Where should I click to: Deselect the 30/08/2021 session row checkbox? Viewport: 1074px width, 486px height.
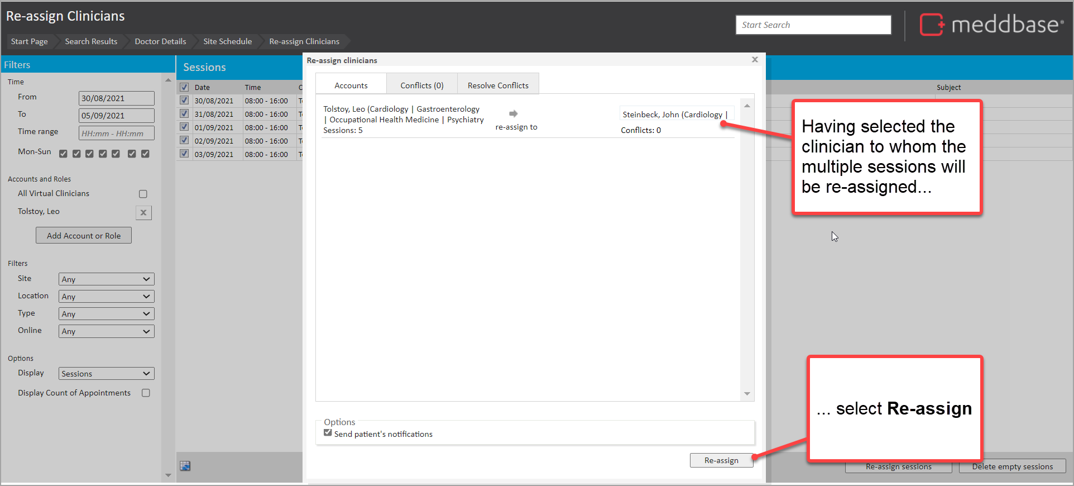[x=184, y=101]
